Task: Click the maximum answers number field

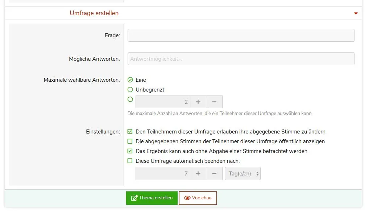Action: (x=162, y=102)
